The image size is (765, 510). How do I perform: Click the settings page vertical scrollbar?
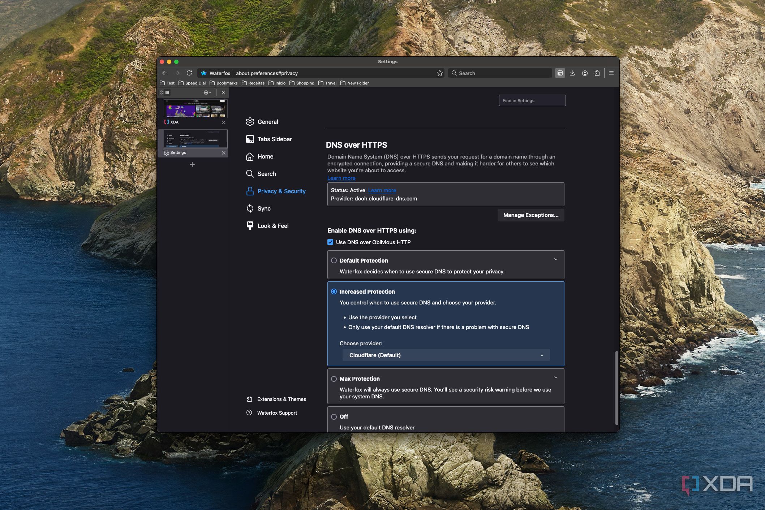tap(616, 388)
